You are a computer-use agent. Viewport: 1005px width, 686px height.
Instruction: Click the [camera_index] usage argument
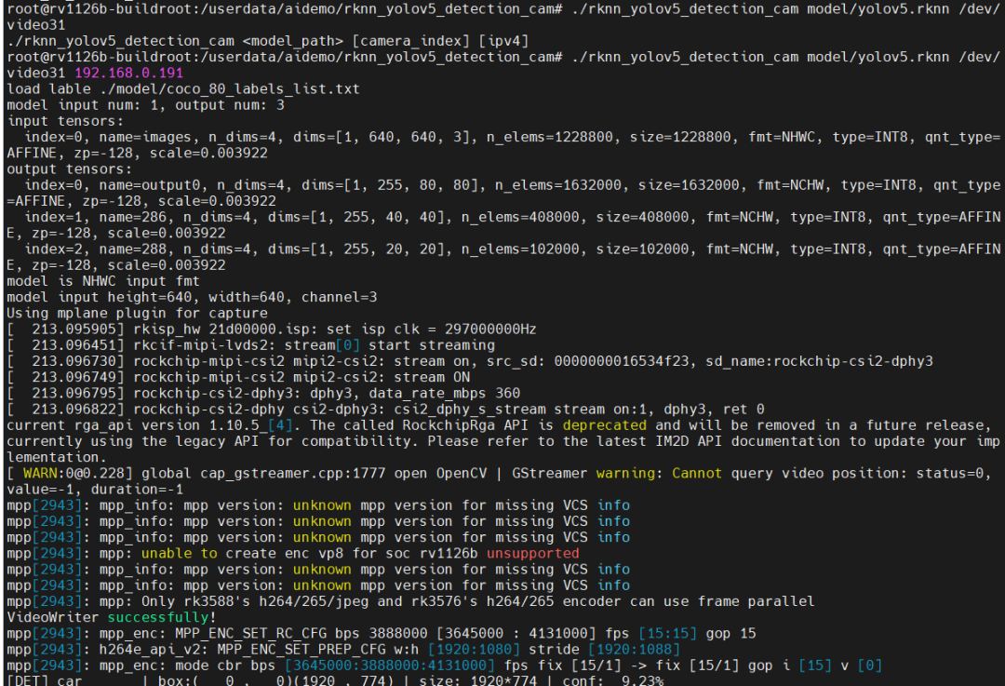click(x=411, y=41)
